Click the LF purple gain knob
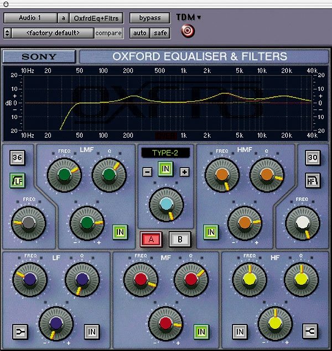This screenshot has height=351, width=332. 56,324
